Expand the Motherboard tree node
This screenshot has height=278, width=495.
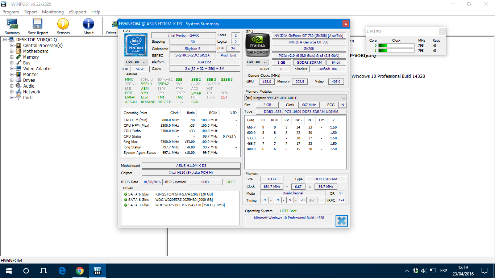click(12, 51)
